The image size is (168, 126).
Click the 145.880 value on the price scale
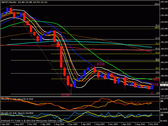coord(164,76)
